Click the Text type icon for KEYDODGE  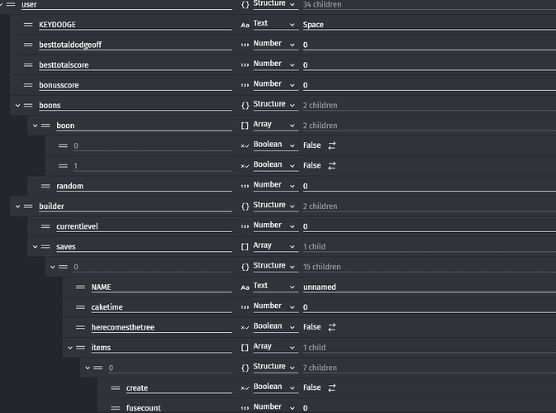pyautogui.click(x=245, y=24)
